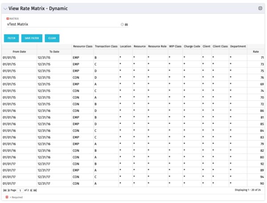Select rate value 73 cell
Image resolution: width=267 pixels, height=203 pixels.
(x=256, y=64)
